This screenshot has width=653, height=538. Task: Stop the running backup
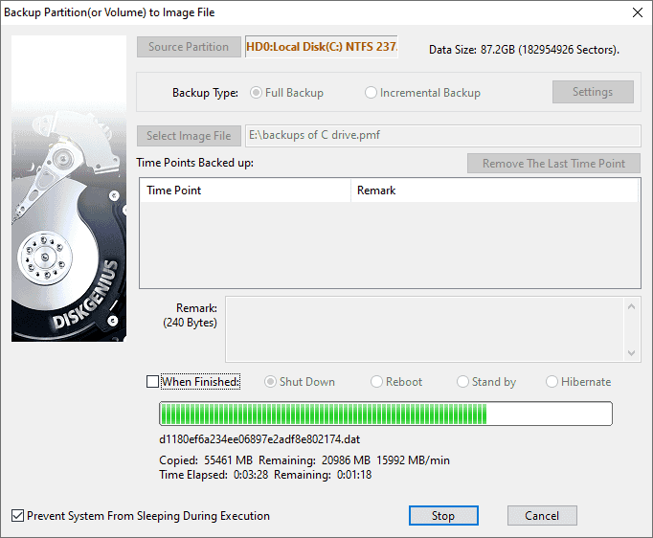click(443, 516)
